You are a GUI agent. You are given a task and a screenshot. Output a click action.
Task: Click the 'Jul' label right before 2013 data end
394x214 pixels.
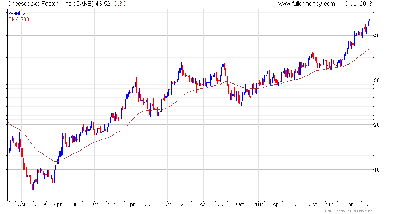[x=367, y=204]
